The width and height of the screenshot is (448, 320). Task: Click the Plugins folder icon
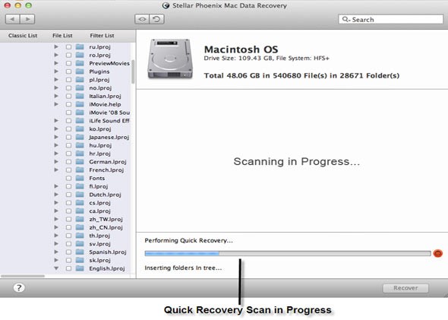point(80,71)
